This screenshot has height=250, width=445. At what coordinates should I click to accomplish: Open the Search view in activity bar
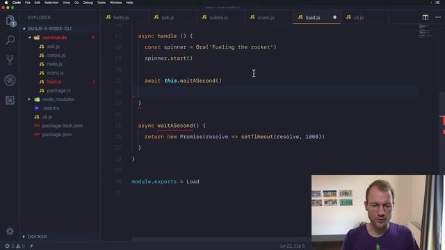[10, 40]
